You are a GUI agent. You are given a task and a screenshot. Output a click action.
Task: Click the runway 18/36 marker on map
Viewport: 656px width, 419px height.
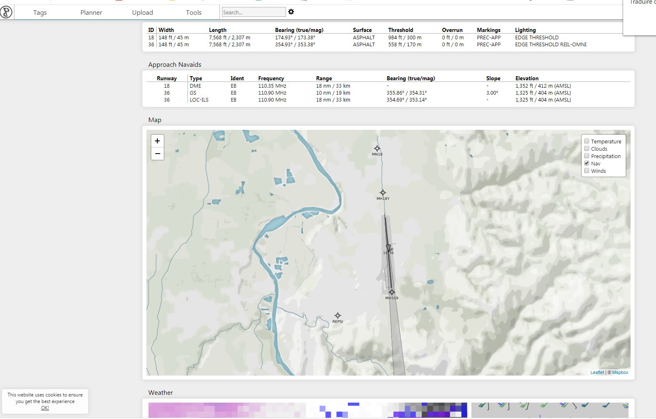388,248
